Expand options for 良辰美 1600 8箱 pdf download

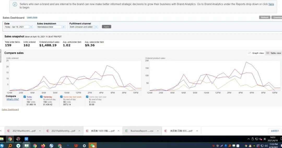119,131
